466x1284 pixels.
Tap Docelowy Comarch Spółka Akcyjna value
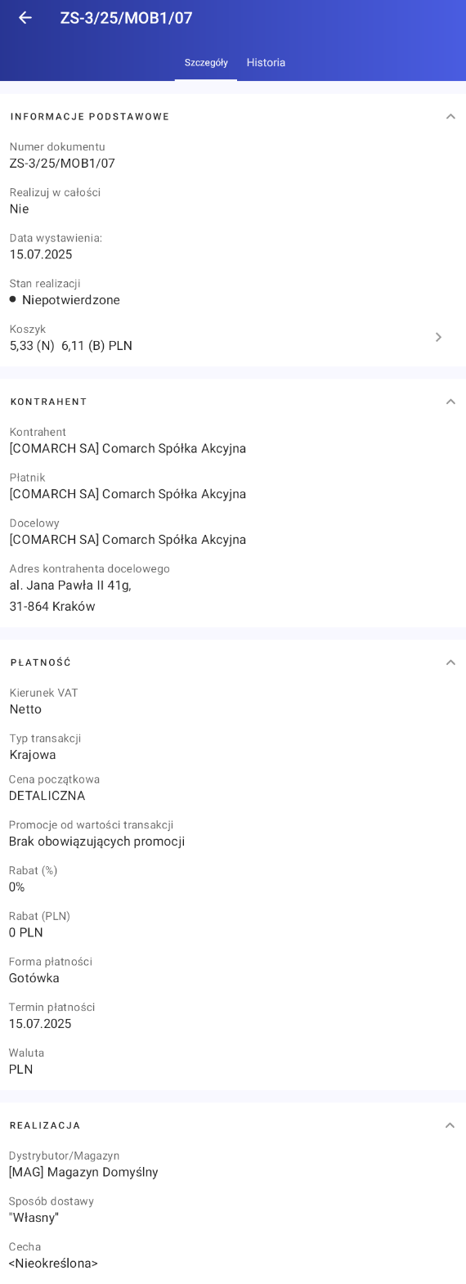(x=128, y=540)
